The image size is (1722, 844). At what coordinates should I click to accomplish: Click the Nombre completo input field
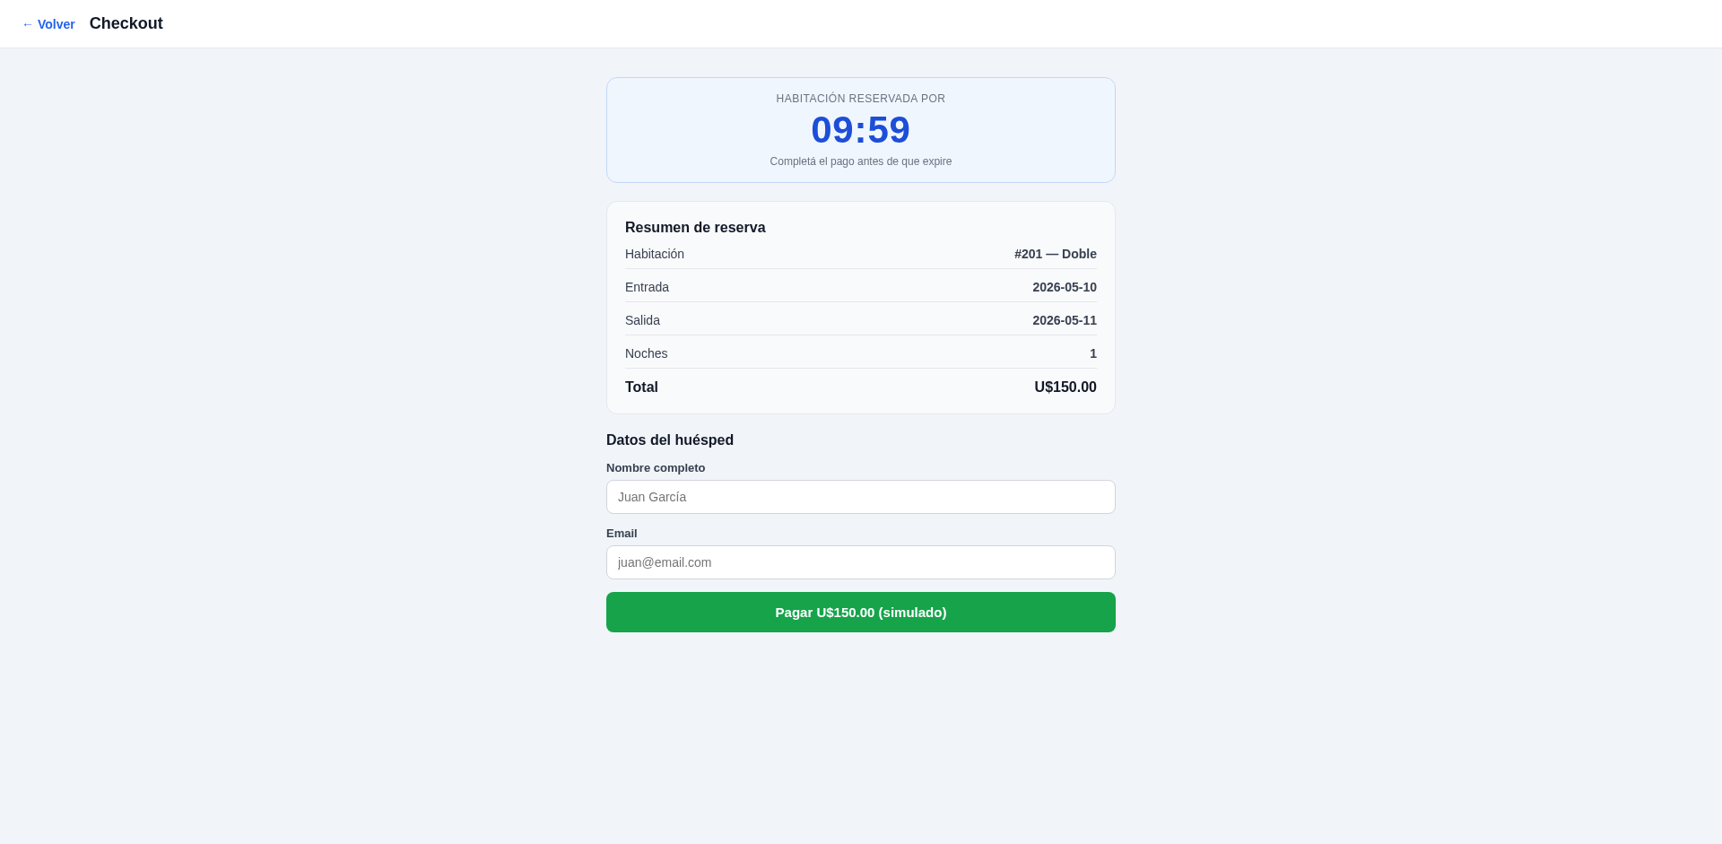(x=861, y=497)
